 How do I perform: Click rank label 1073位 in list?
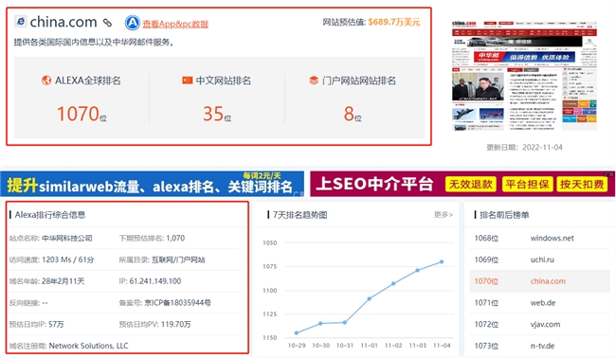[x=486, y=346]
